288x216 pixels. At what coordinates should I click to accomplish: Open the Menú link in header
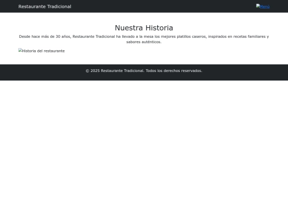[x=263, y=6]
